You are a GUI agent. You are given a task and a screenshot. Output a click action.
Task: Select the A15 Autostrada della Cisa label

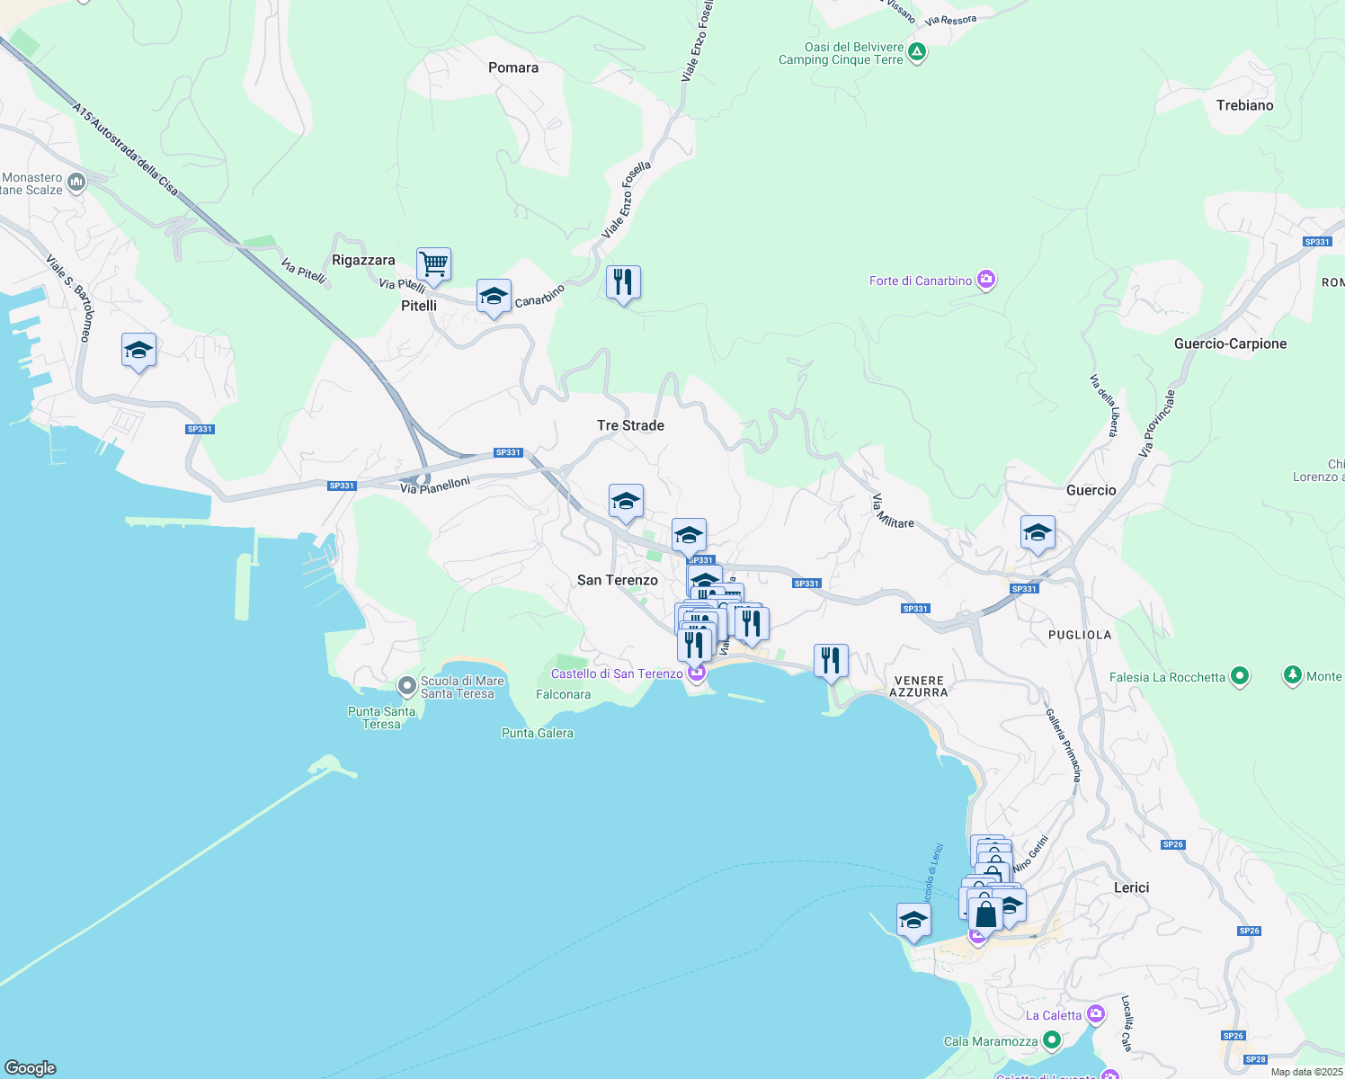125,149
